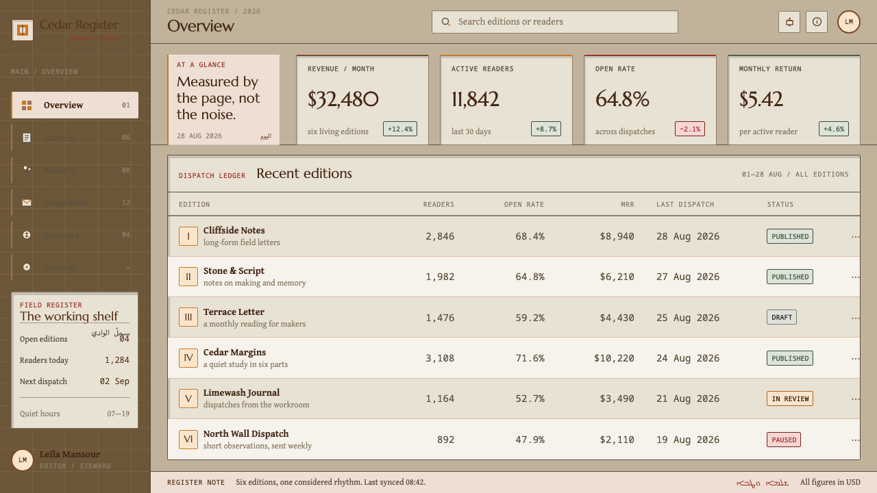Open Leila Mansour's profile in the sidebar

(62, 459)
